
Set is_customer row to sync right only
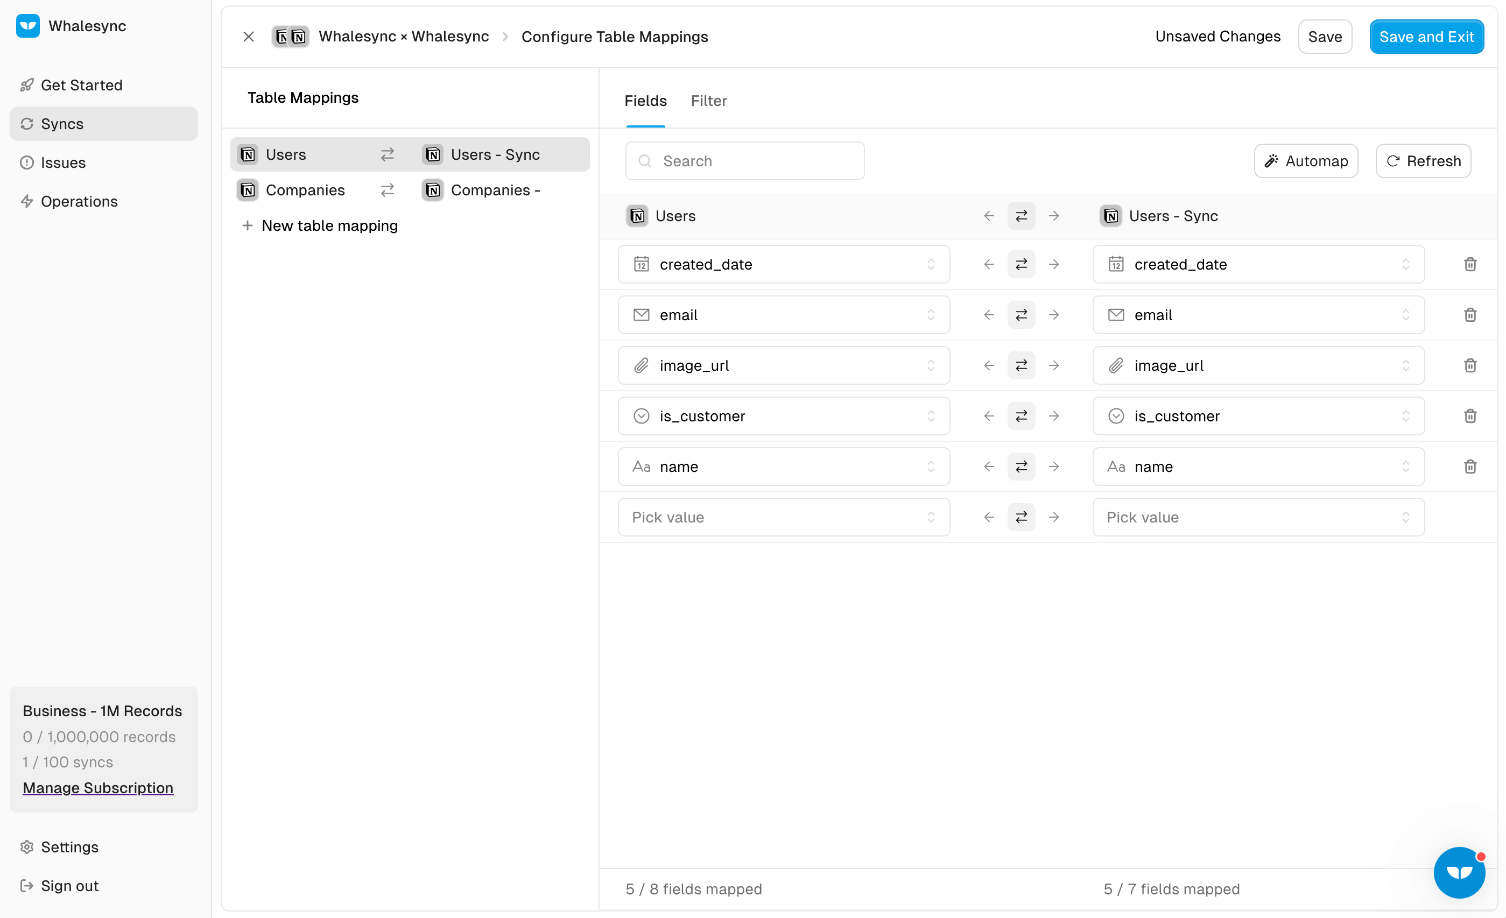1054,416
